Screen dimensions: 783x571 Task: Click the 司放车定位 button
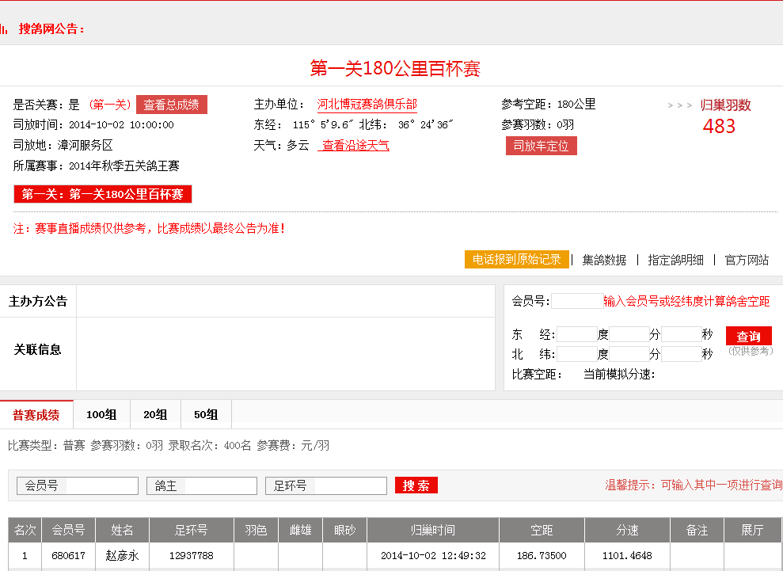[x=541, y=146]
